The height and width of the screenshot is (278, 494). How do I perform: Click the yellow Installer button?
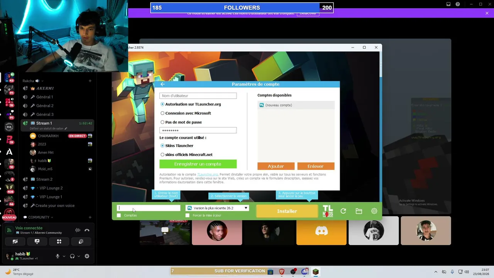click(x=287, y=211)
